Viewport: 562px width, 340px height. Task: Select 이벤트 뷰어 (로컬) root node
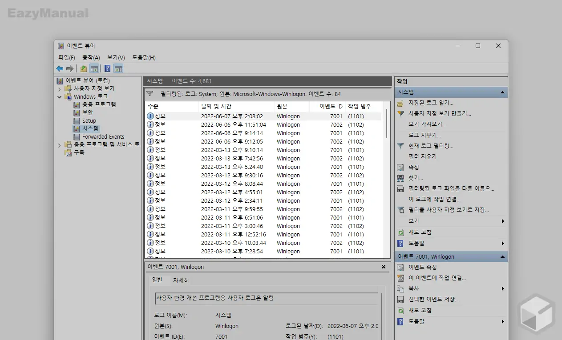pyautogui.click(x=87, y=81)
